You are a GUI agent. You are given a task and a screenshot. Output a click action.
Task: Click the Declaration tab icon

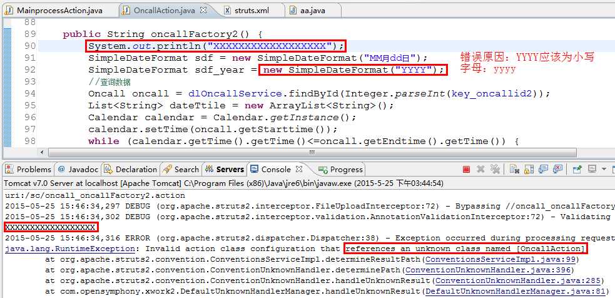click(109, 170)
